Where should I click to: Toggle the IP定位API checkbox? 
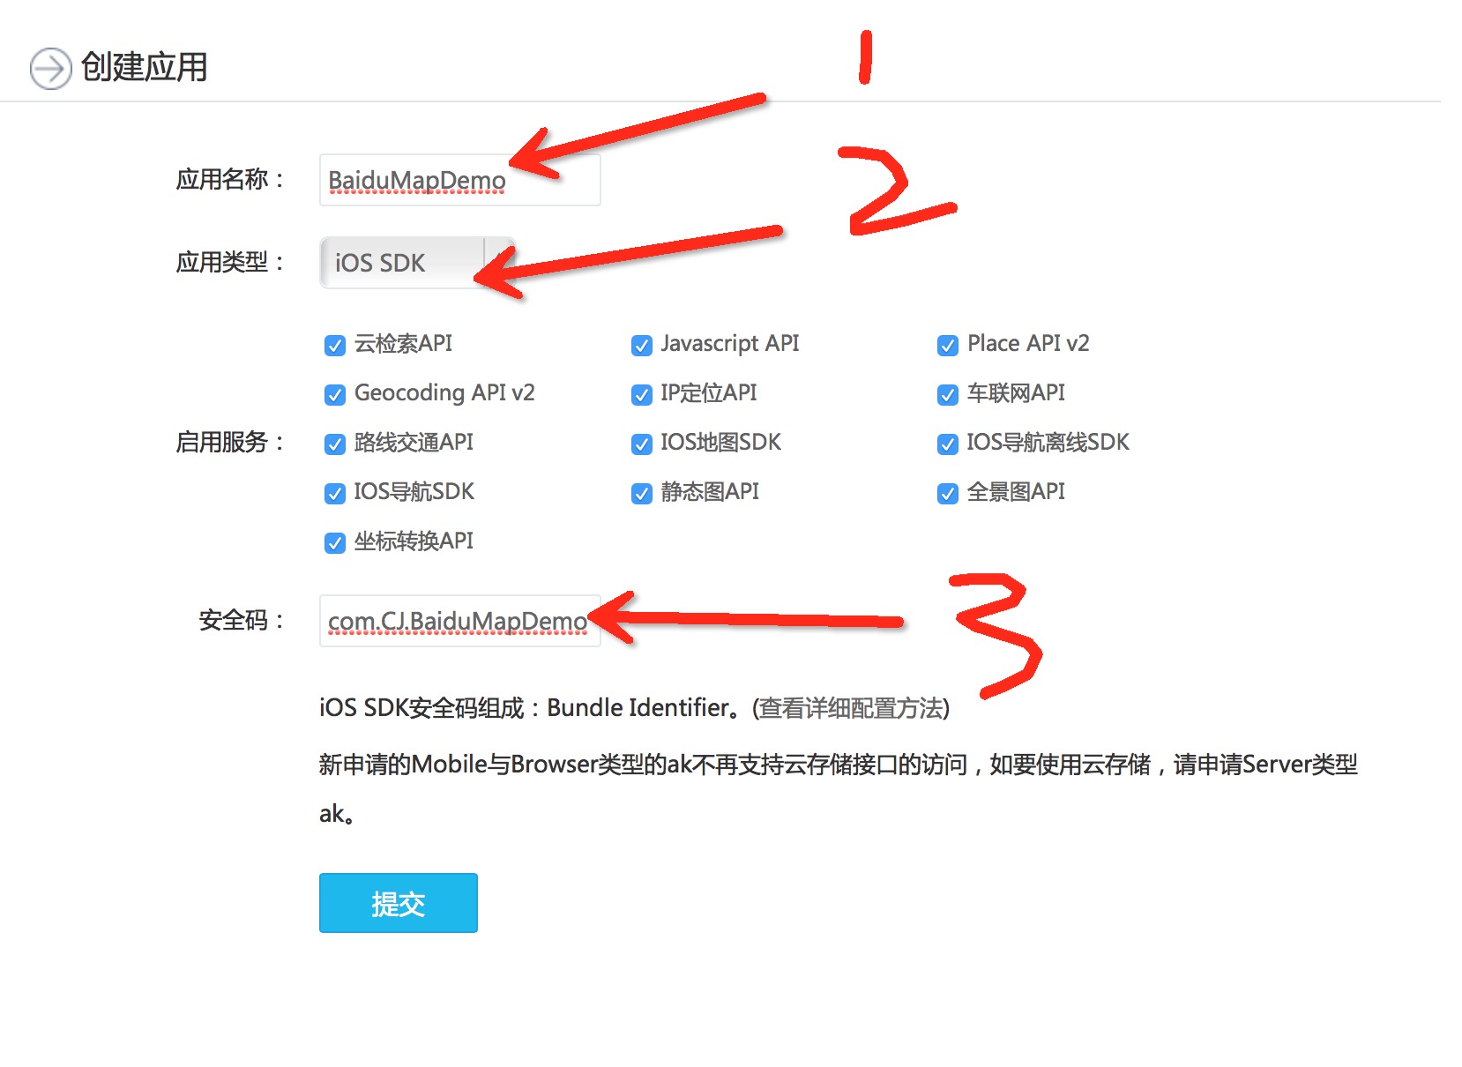(641, 394)
